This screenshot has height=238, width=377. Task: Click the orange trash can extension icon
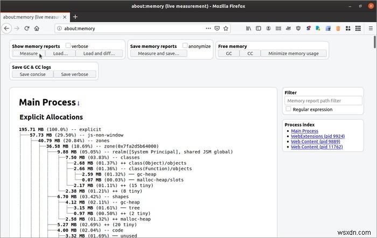(x=338, y=29)
